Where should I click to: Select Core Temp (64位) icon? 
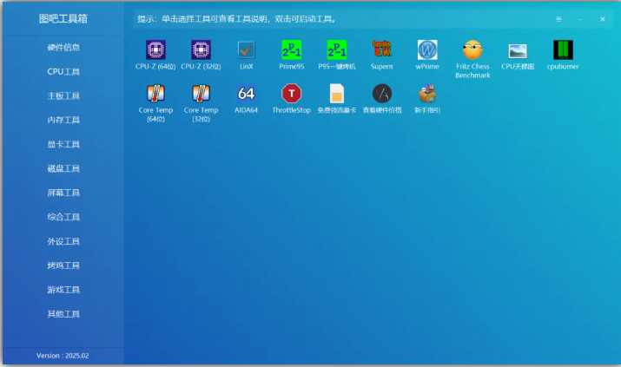coord(155,94)
